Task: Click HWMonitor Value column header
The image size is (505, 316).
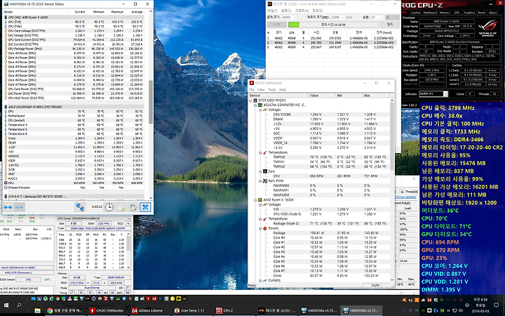Action: click(321, 96)
